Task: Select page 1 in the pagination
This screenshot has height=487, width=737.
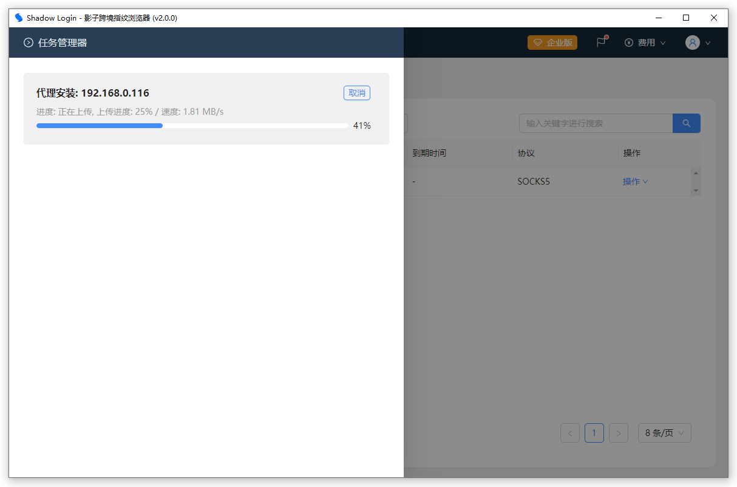Action: tap(594, 433)
